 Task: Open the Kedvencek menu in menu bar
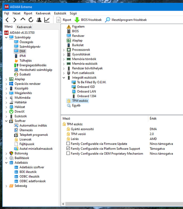[x=43, y=13]
